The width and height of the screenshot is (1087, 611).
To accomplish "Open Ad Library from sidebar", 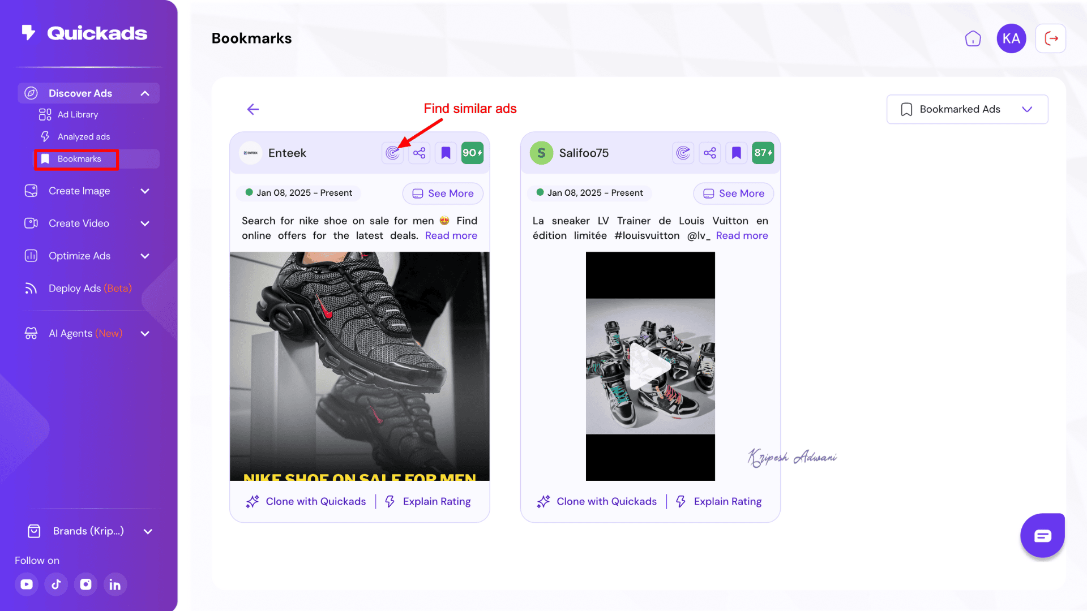I will [x=78, y=115].
